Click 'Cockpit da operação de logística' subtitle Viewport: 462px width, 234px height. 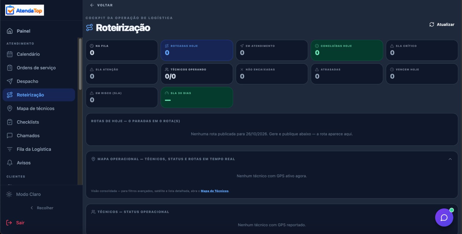click(x=129, y=18)
